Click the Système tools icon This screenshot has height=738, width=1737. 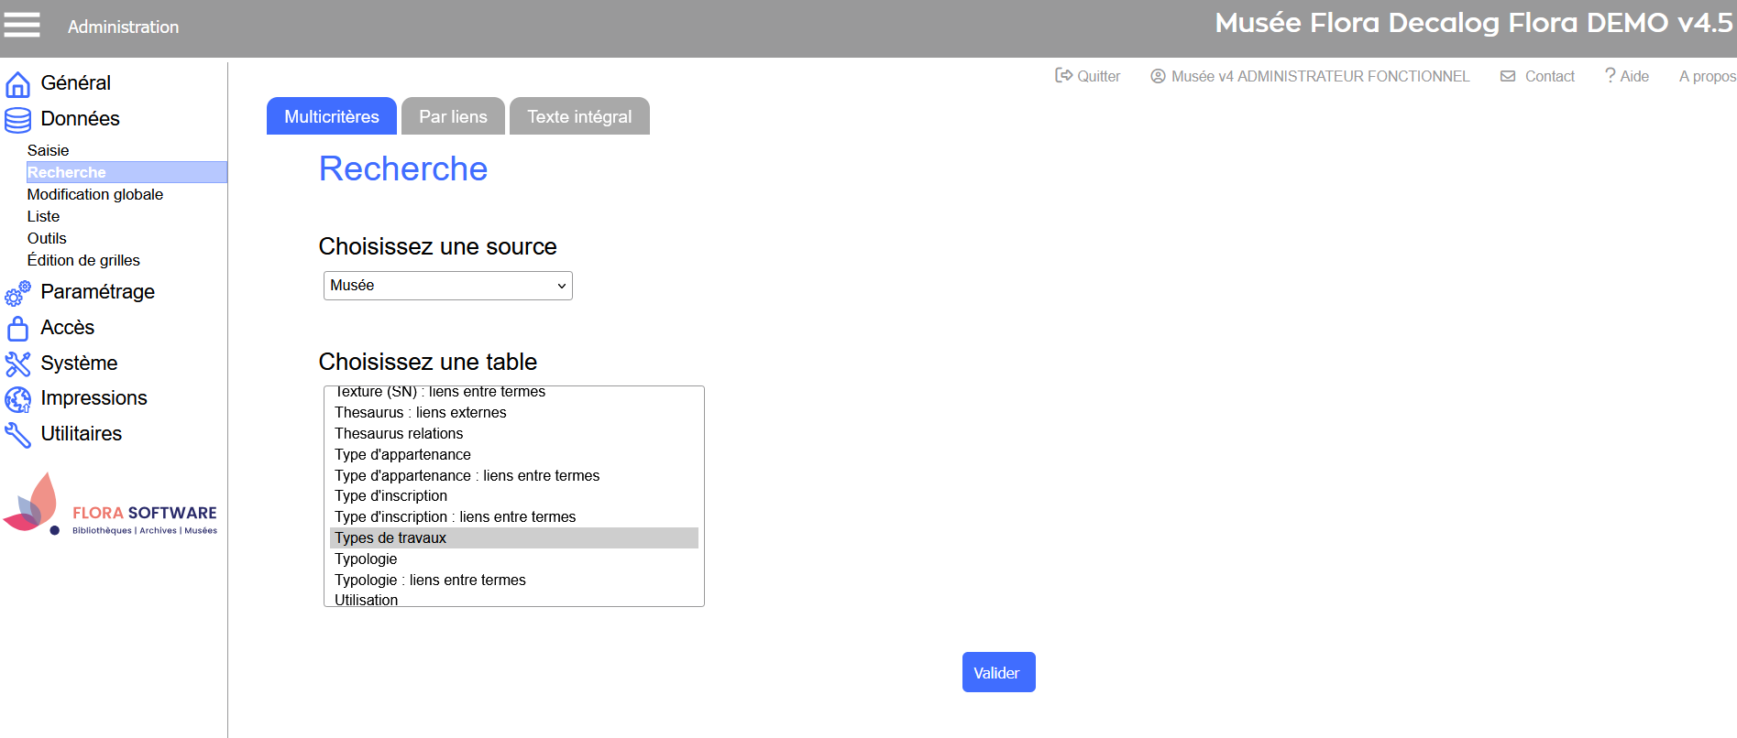pyautogui.click(x=17, y=364)
